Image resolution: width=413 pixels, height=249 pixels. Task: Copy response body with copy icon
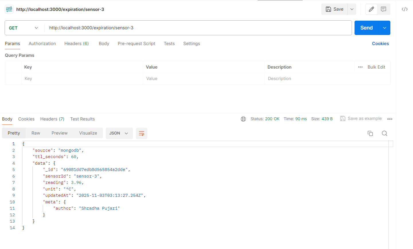[x=370, y=133]
